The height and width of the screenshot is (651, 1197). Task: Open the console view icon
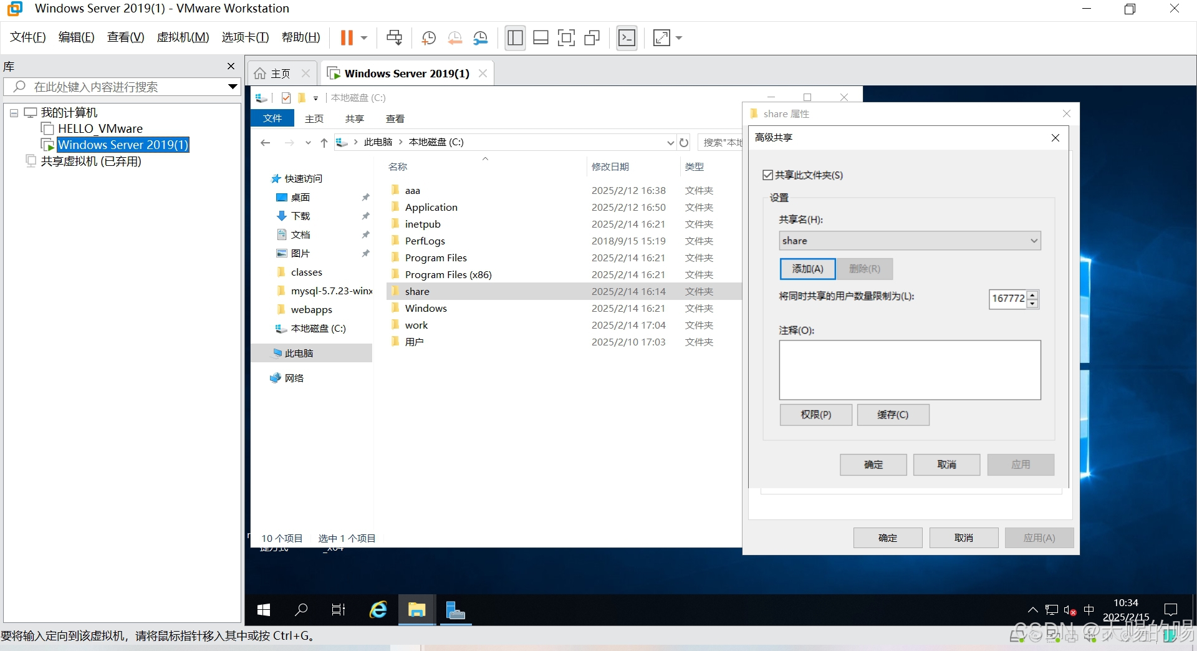coord(627,38)
